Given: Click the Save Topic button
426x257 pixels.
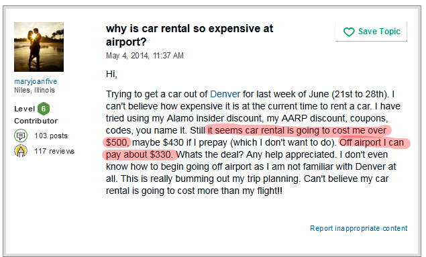Looking at the screenshot, I should 371,32.
